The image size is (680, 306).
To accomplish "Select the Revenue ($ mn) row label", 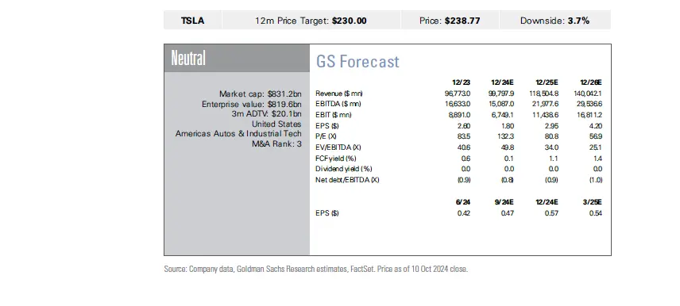I will (x=338, y=94).
